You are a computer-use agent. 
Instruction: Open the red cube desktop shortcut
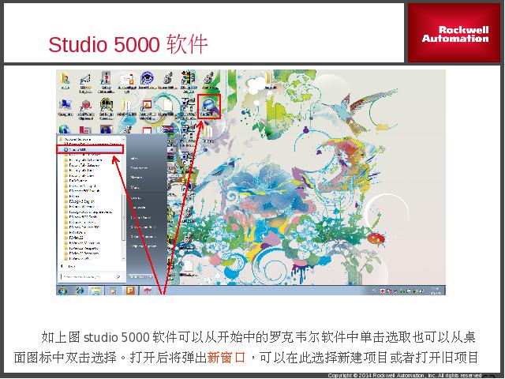(86, 109)
